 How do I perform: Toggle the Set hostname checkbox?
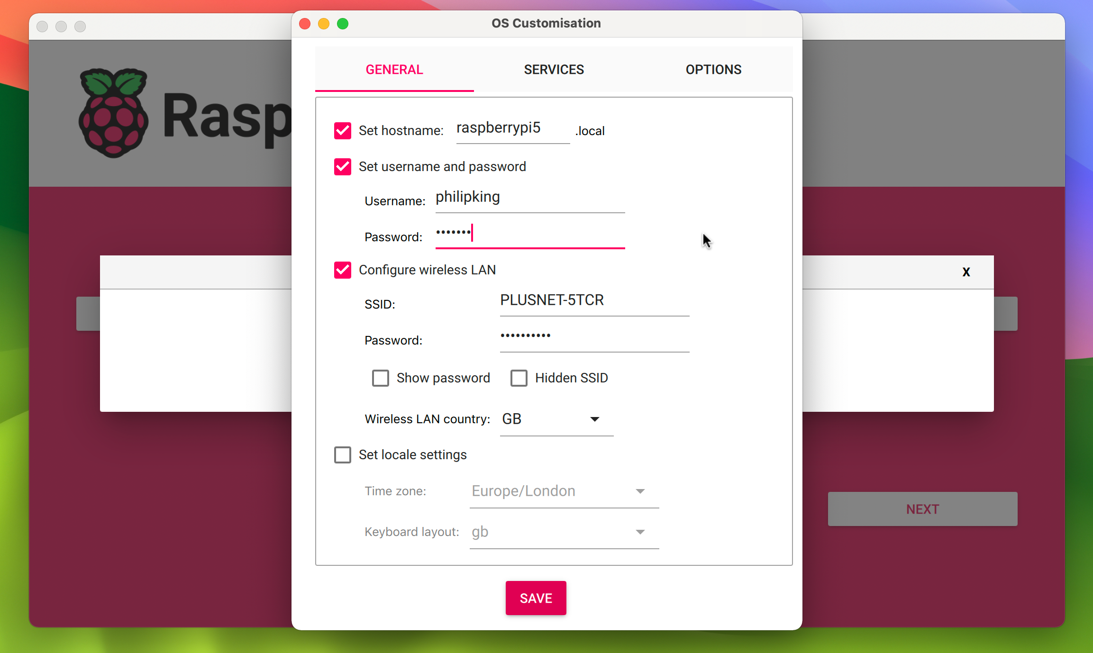[x=342, y=130]
